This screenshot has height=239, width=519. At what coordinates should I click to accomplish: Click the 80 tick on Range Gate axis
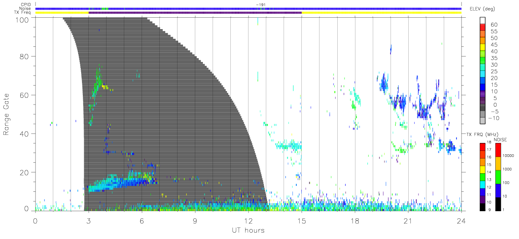coord(25,56)
